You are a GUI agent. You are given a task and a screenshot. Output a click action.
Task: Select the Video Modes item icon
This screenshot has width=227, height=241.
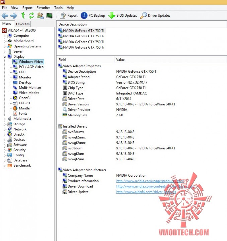tap(15, 93)
